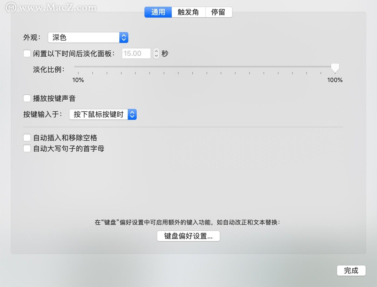Image resolution: width=377 pixels, height=287 pixels.
Task: Open the 外观 dropdown showing 深色
Action: (88, 37)
